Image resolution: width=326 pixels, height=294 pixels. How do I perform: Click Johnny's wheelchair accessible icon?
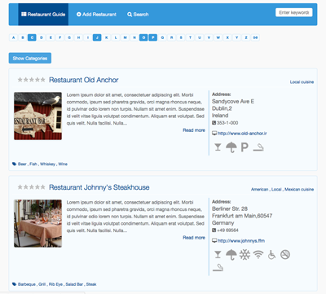point(271,255)
